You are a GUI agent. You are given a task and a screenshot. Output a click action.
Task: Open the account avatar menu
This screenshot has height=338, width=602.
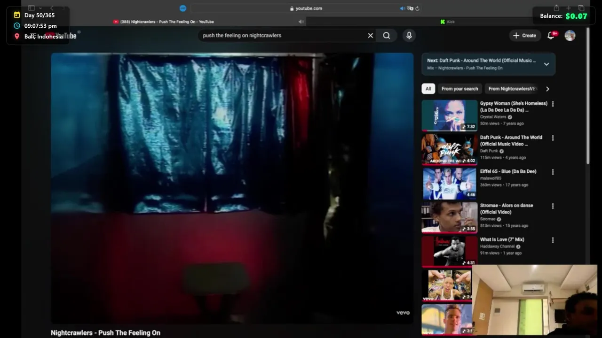570,35
